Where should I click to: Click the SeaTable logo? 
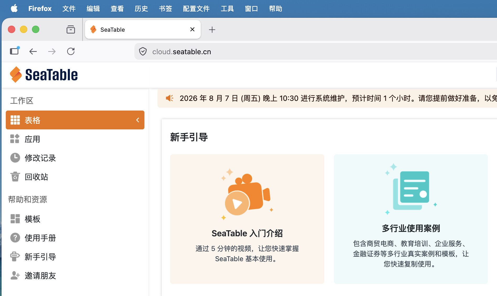44,75
